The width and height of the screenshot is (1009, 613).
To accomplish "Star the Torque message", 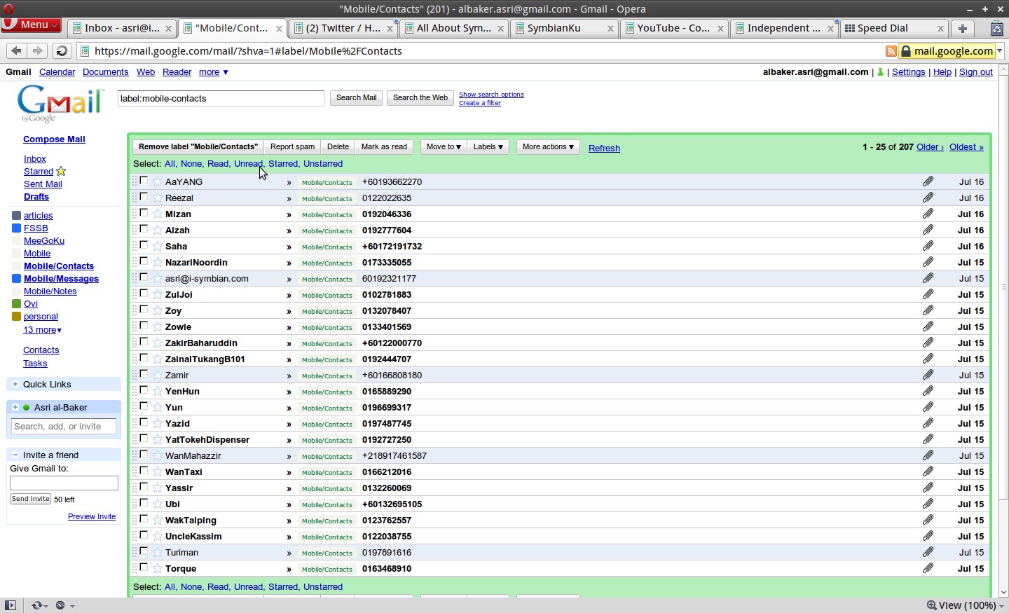I will pos(158,568).
